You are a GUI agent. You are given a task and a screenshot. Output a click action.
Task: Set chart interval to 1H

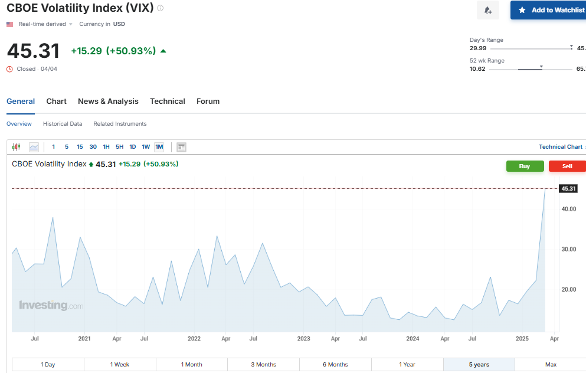(x=106, y=147)
